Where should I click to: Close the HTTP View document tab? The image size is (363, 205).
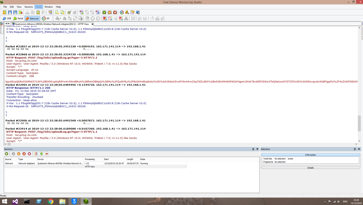pos(92,24)
